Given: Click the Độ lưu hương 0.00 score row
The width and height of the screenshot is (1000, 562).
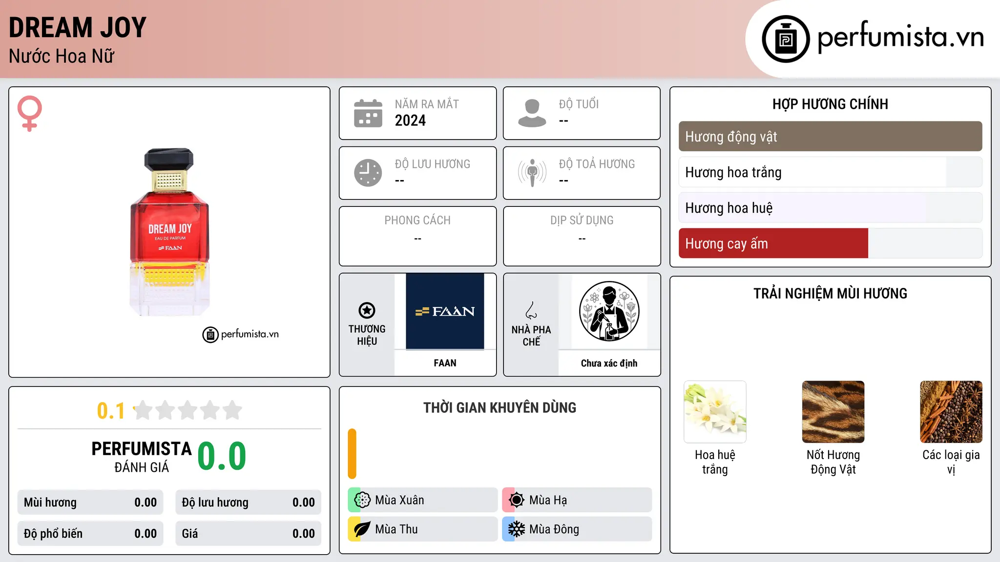Looking at the screenshot, I should coord(248,502).
